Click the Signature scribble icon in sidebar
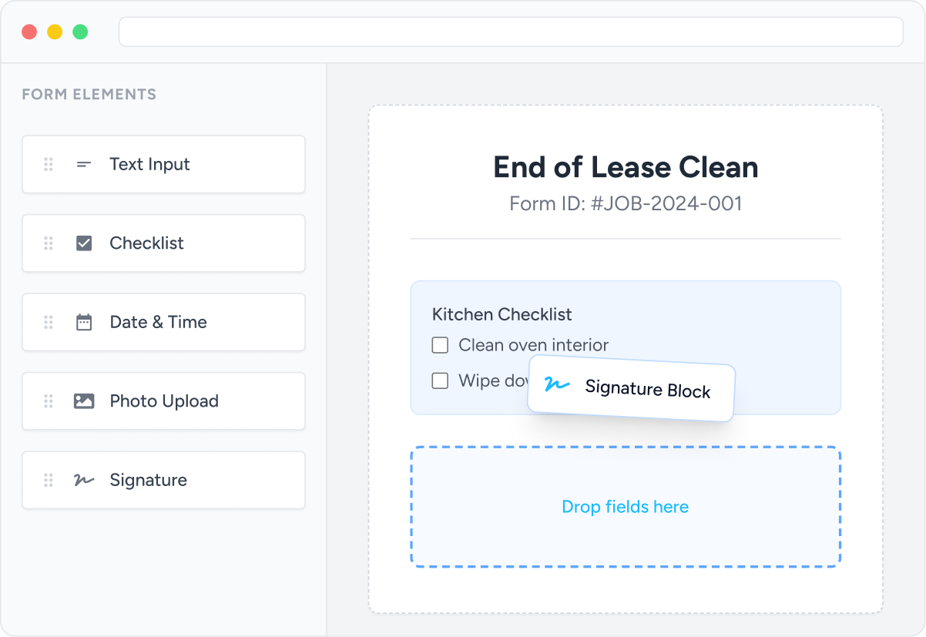This screenshot has width=926, height=637. point(84,480)
